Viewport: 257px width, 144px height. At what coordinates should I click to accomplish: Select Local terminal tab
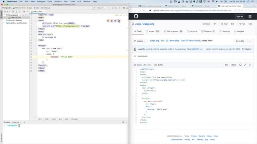[16, 122]
